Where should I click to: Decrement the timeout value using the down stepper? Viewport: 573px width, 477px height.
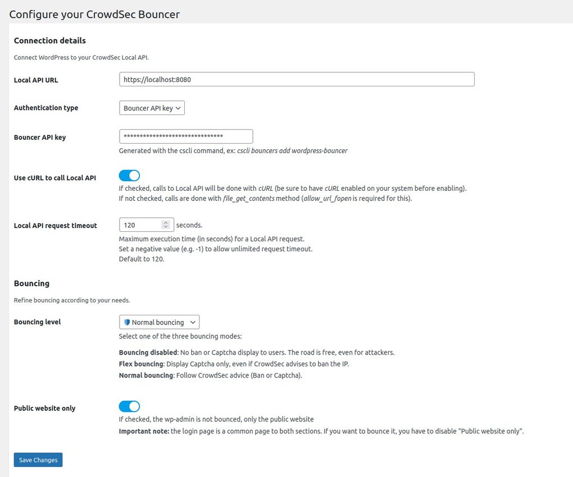165,227
